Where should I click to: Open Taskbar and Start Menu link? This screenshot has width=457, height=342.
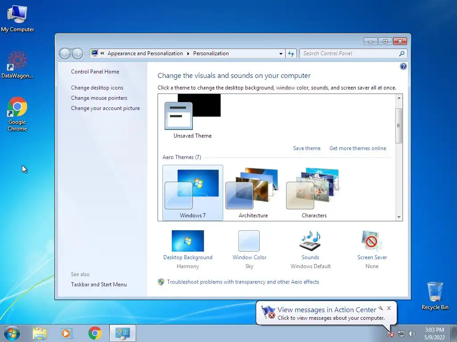tap(99, 285)
